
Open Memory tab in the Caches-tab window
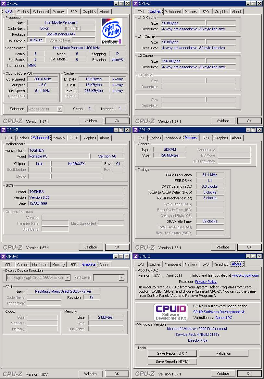pyautogui.click(x=191, y=12)
